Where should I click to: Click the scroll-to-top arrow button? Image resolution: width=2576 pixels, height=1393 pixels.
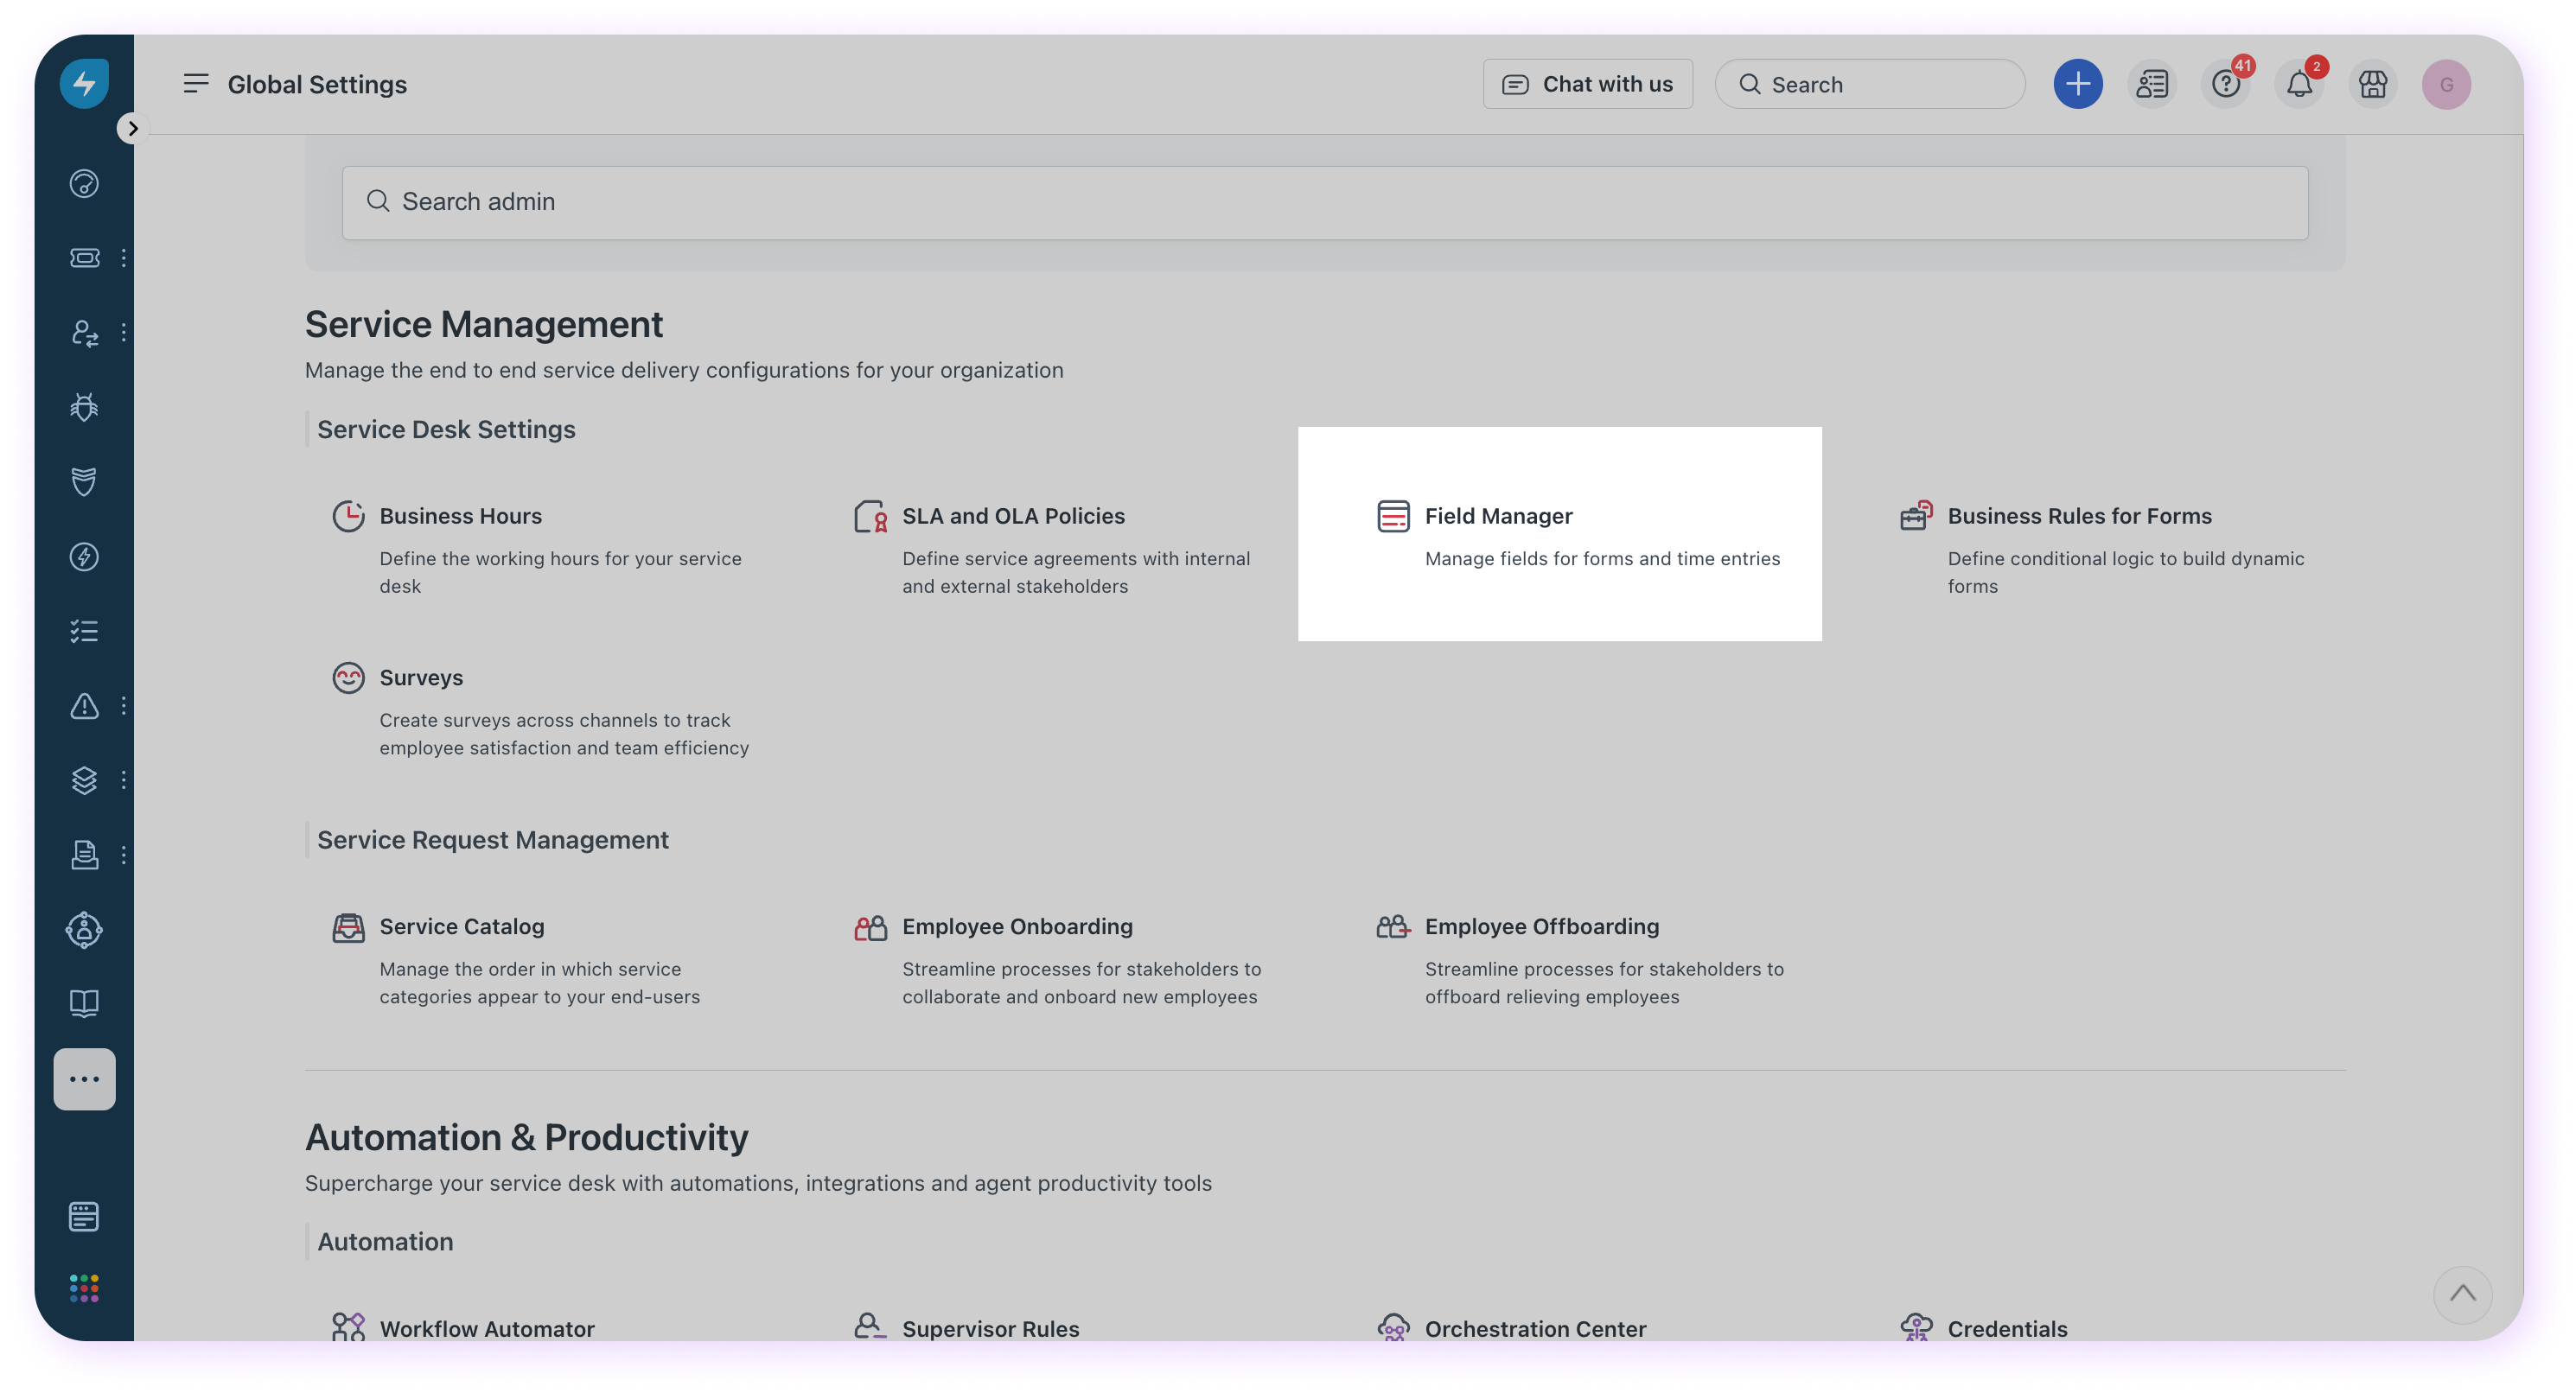[x=2462, y=1294]
